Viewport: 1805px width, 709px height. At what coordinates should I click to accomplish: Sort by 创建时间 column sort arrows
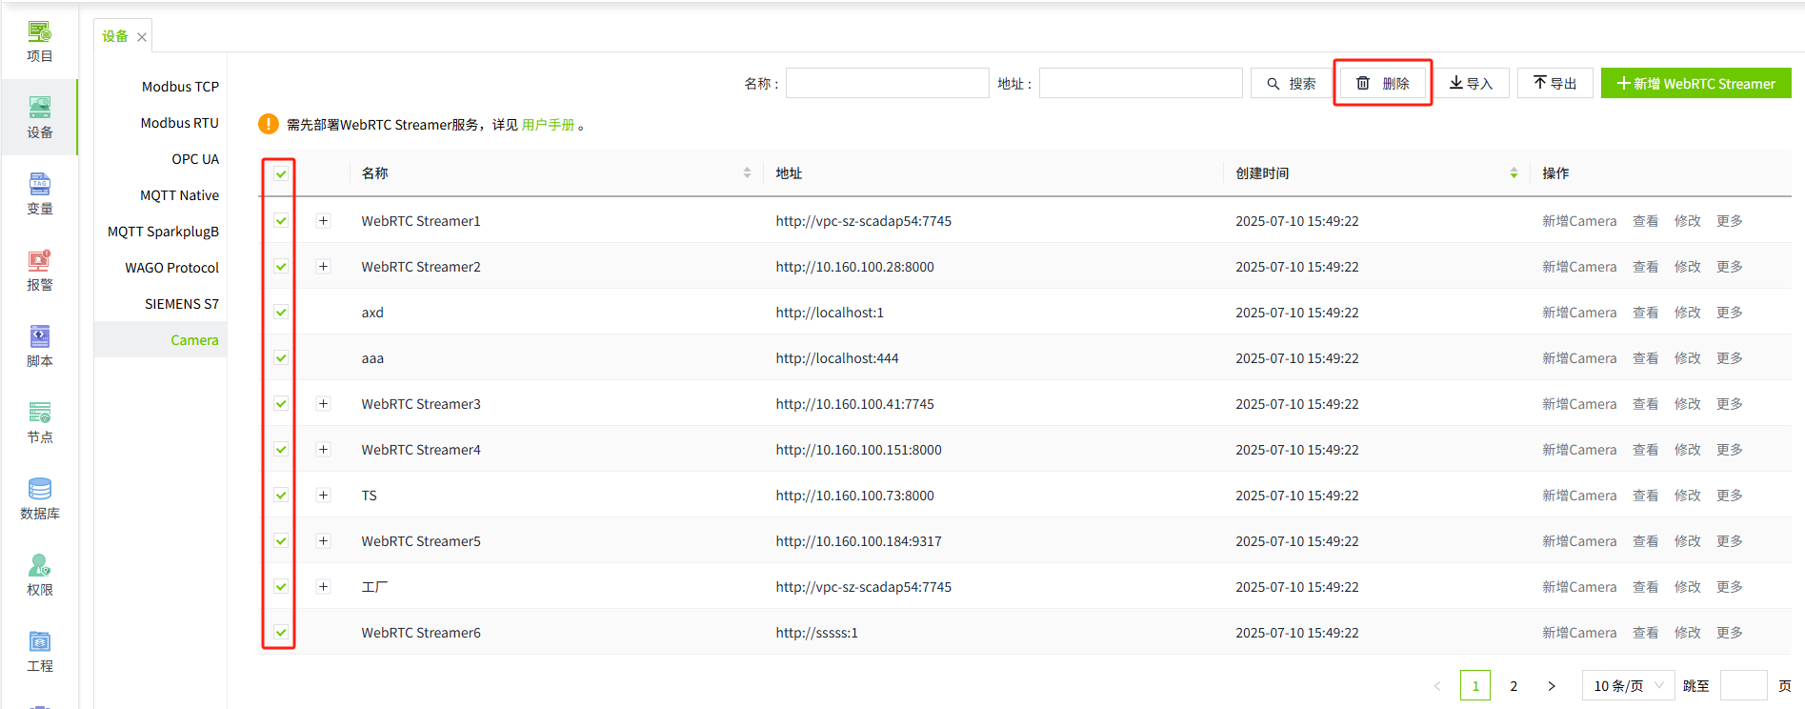(1514, 173)
